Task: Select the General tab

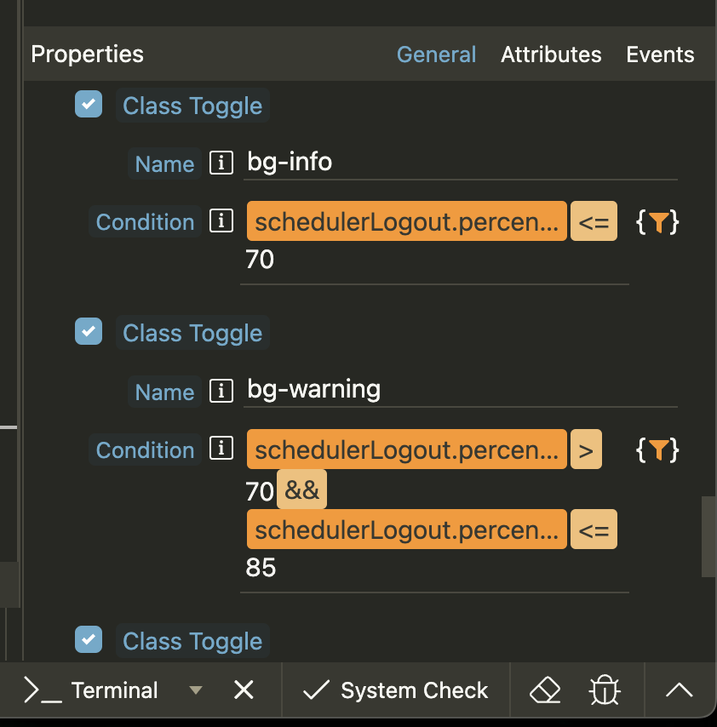Action: tap(436, 54)
